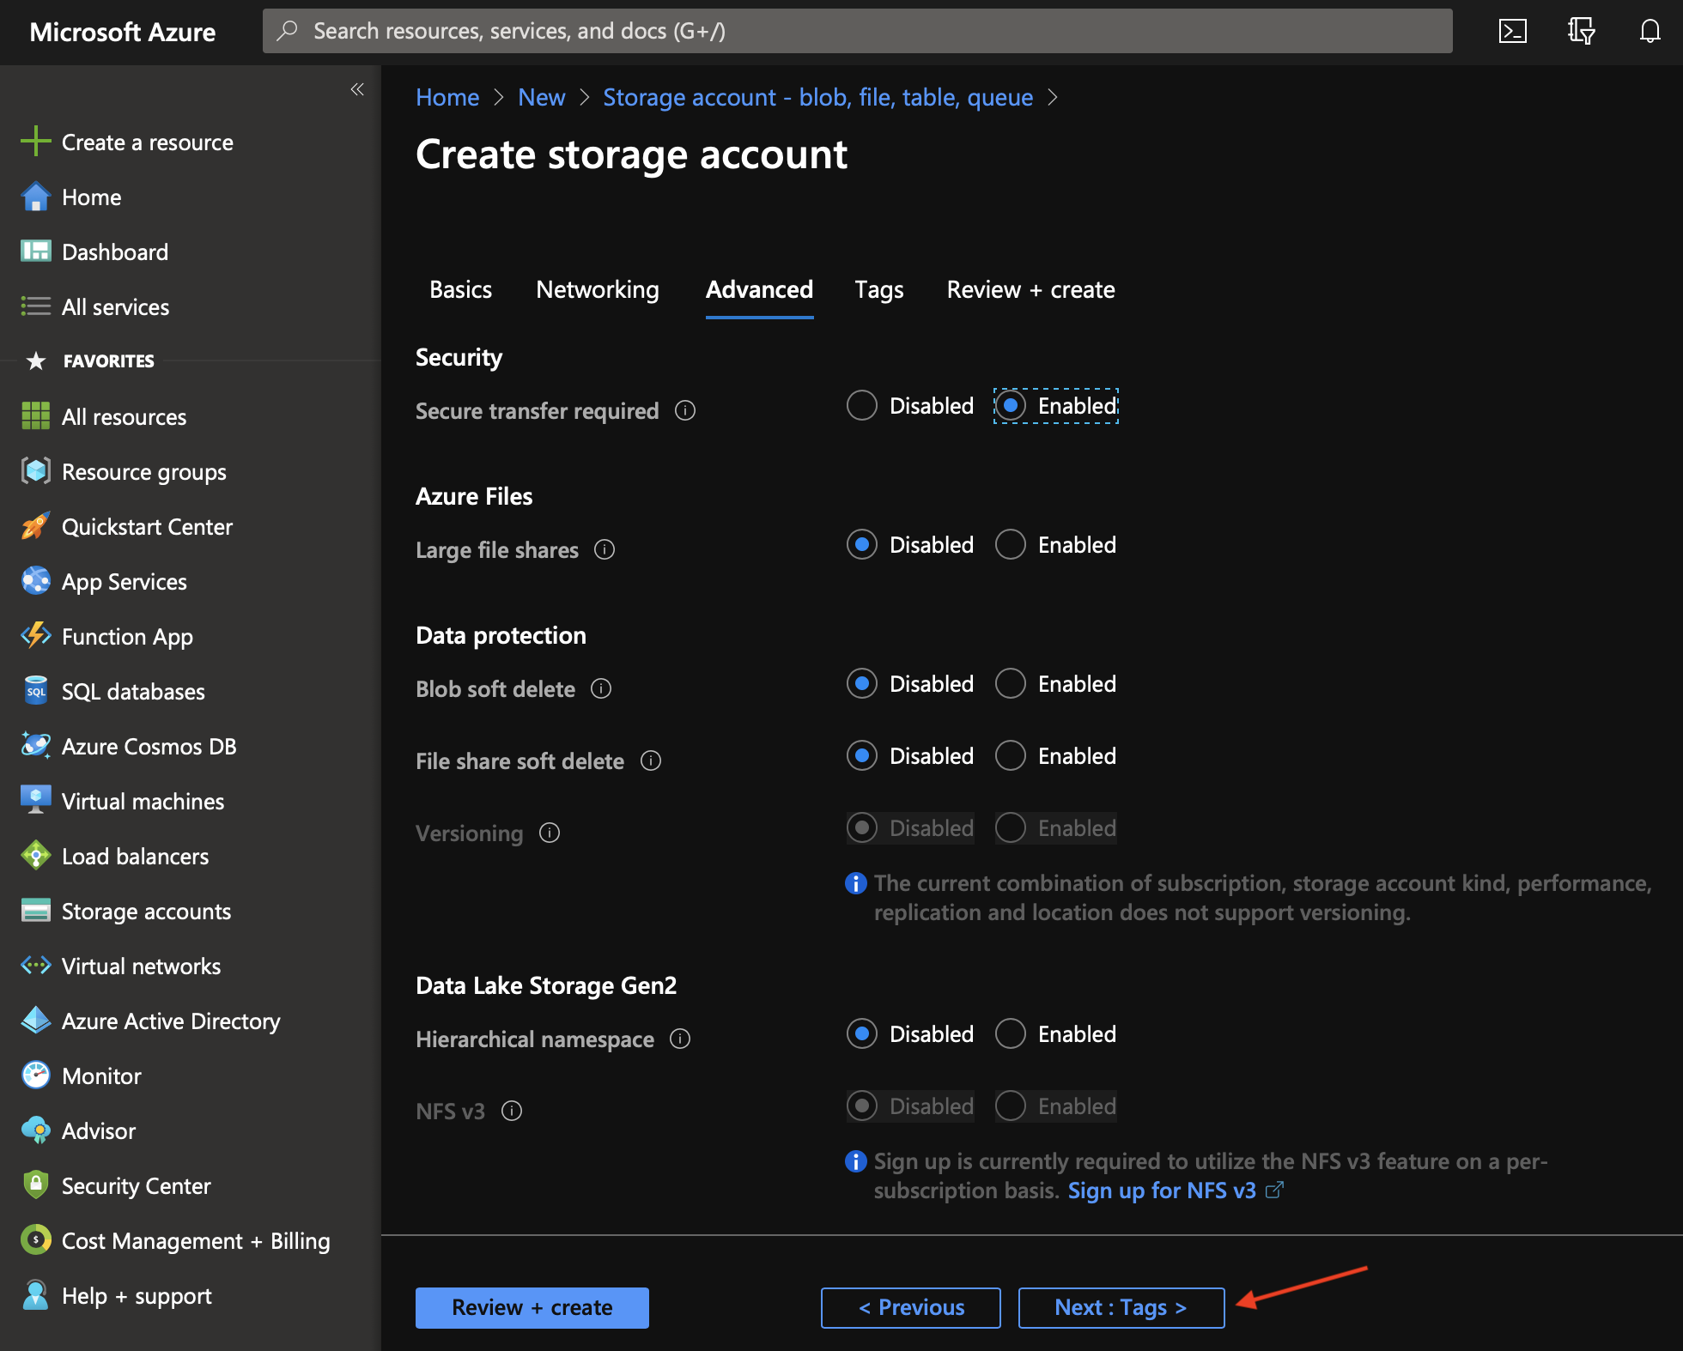The image size is (1683, 1351).
Task: Switch to the Networking tab
Action: click(x=598, y=290)
